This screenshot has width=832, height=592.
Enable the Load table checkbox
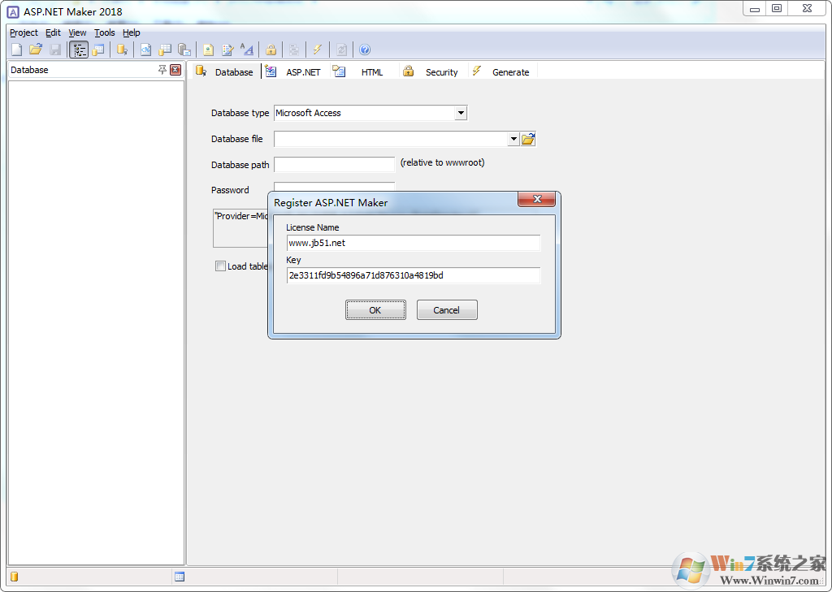tap(220, 266)
